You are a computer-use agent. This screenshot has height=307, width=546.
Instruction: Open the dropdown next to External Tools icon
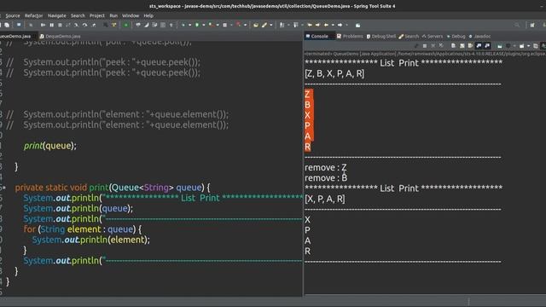click(245, 25)
